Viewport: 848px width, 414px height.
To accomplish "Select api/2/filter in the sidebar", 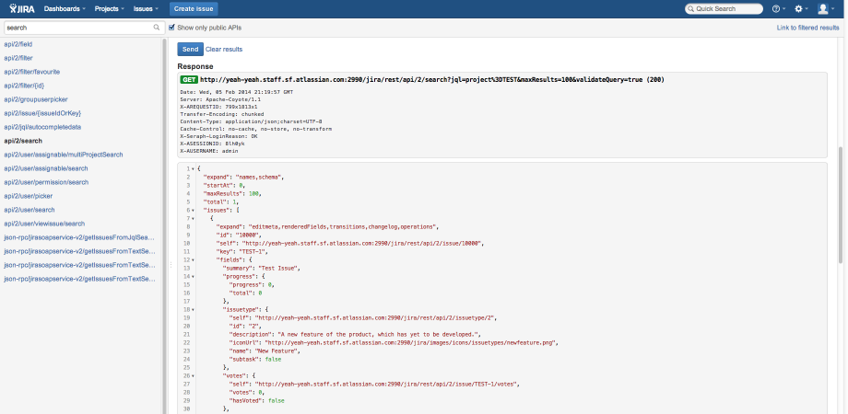I will click(x=19, y=58).
